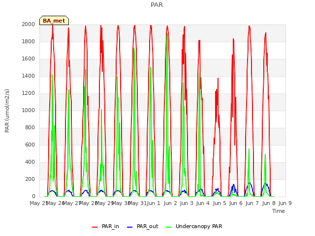Click the PAR chart title

pos(157,5)
